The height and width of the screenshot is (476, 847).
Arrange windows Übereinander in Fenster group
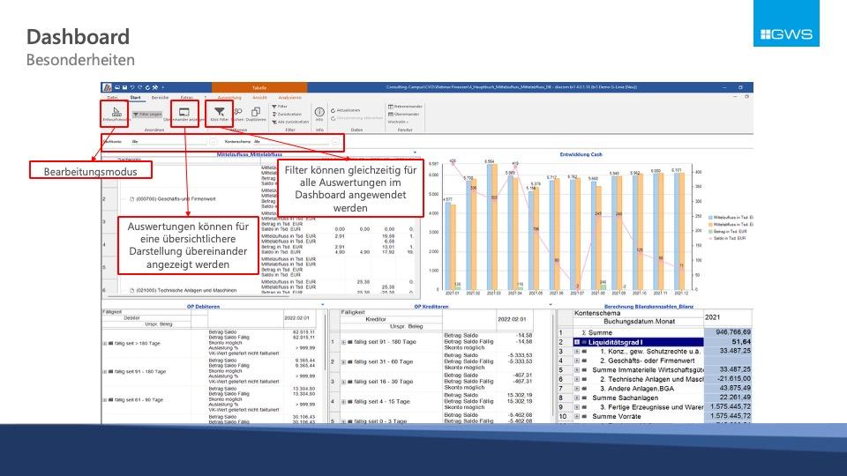pos(404,114)
